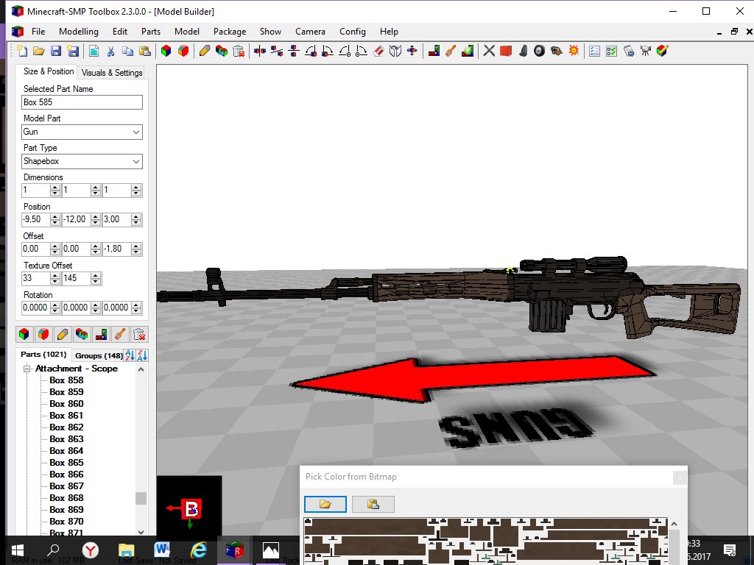Click the wheel icon in the toolbar

pos(540,51)
